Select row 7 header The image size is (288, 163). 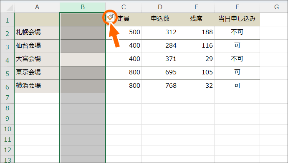[7, 98]
